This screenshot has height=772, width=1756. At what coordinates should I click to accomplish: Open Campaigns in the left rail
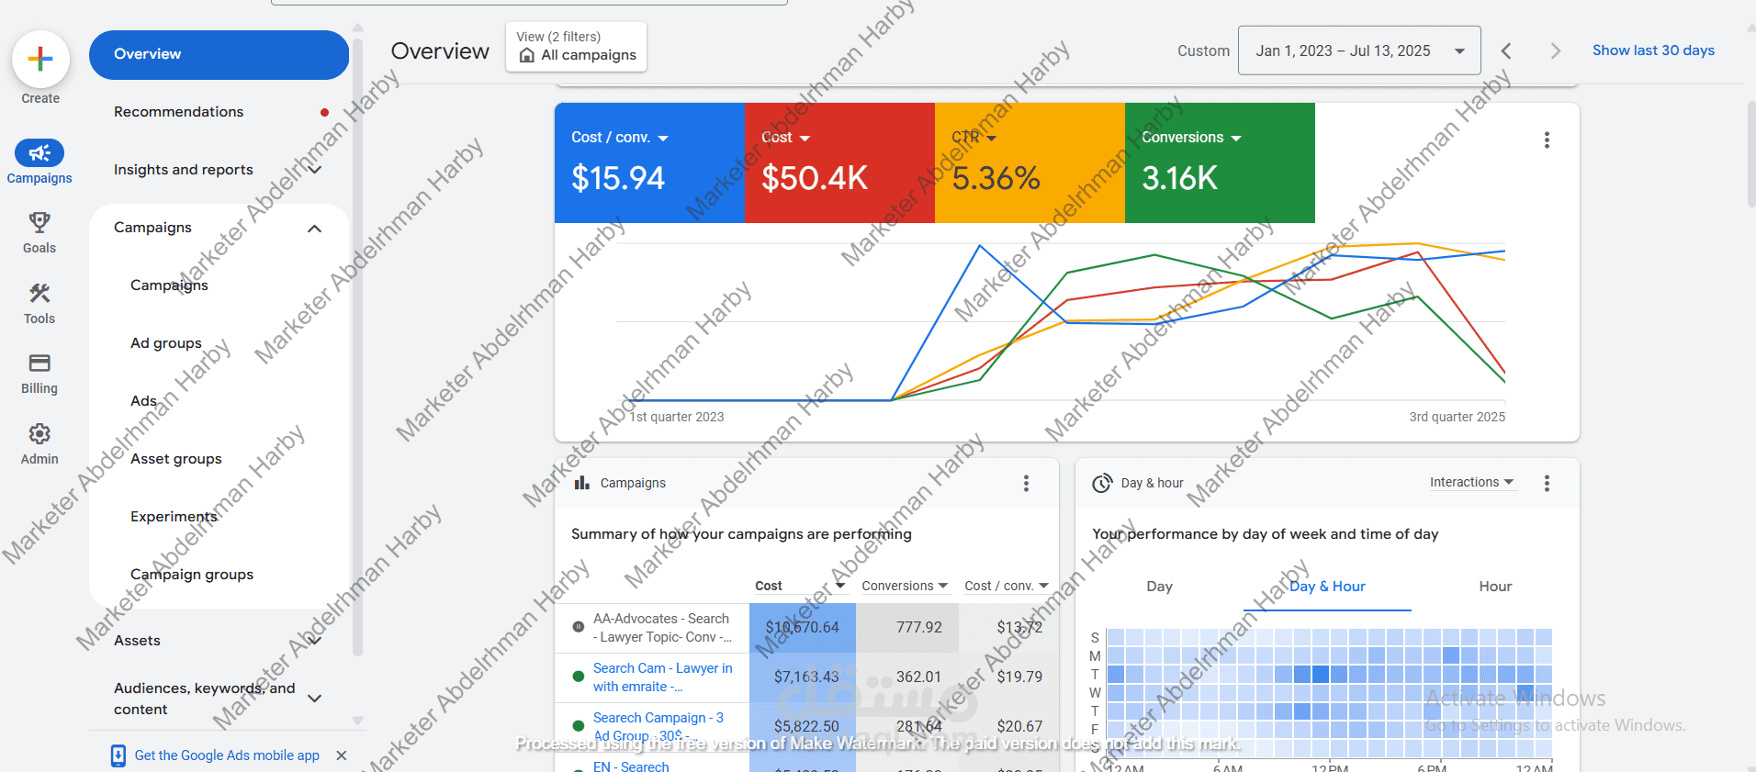pos(39,162)
